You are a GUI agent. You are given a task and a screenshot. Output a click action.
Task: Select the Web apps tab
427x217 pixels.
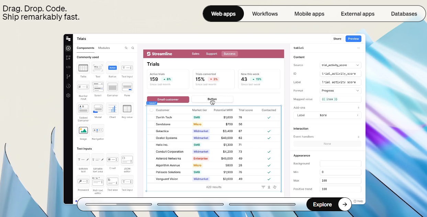coord(223,14)
